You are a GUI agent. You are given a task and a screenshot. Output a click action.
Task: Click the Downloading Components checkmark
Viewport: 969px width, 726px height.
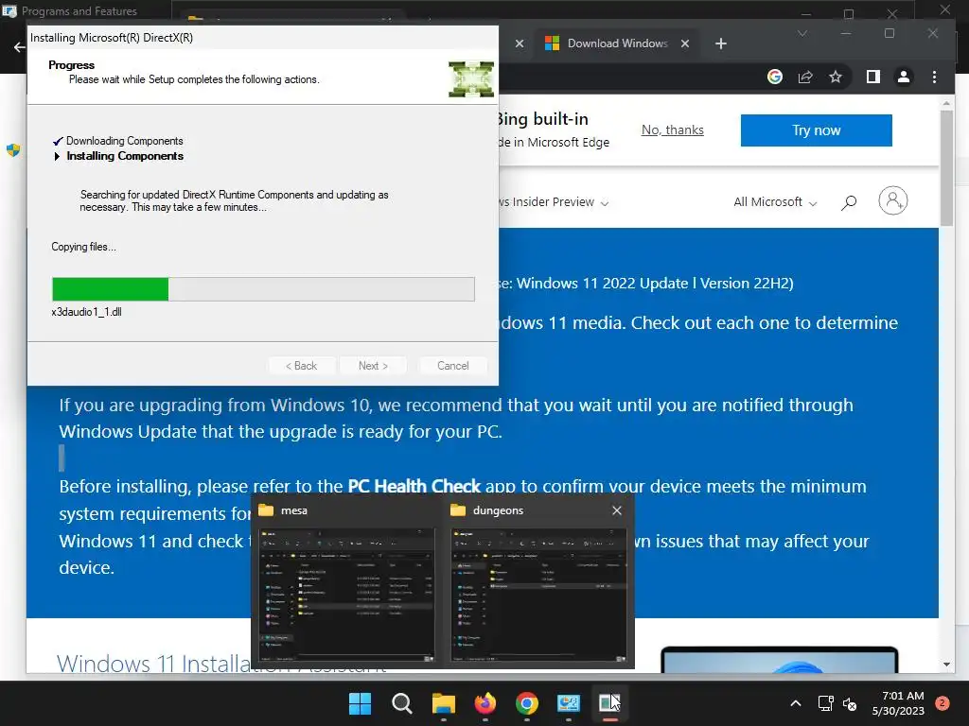[58, 141]
